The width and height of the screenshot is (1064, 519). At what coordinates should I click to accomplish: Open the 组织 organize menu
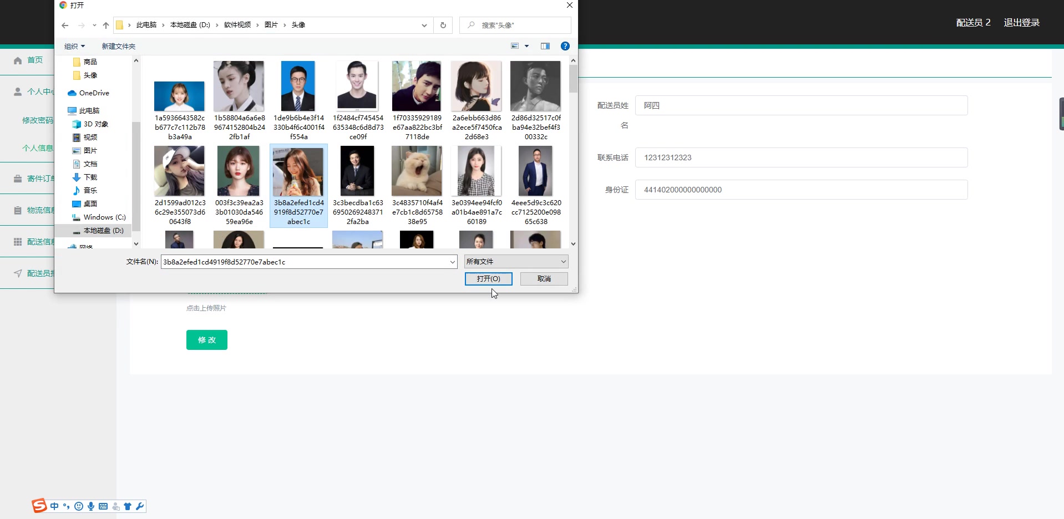click(x=74, y=46)
